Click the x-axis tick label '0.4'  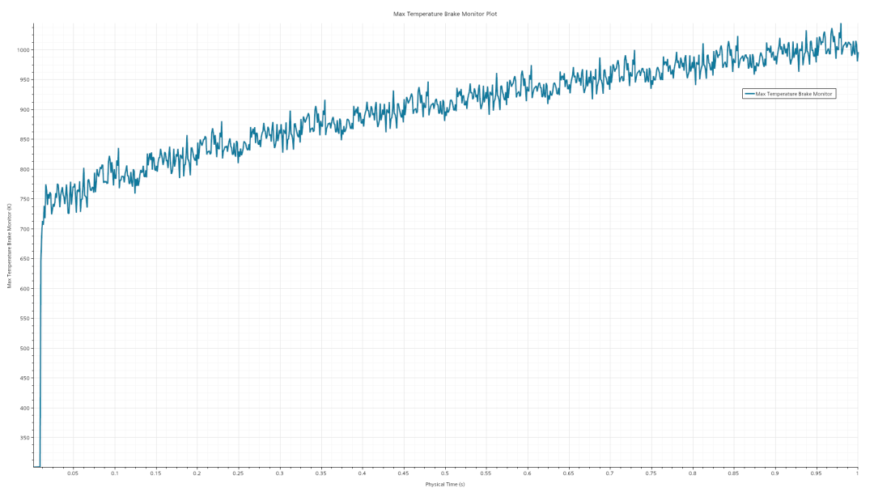[362, 473]
